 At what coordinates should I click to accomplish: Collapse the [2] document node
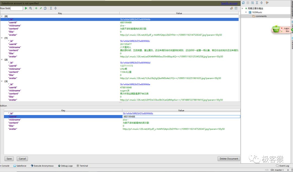pyautogui.click(x=2, y=60)
